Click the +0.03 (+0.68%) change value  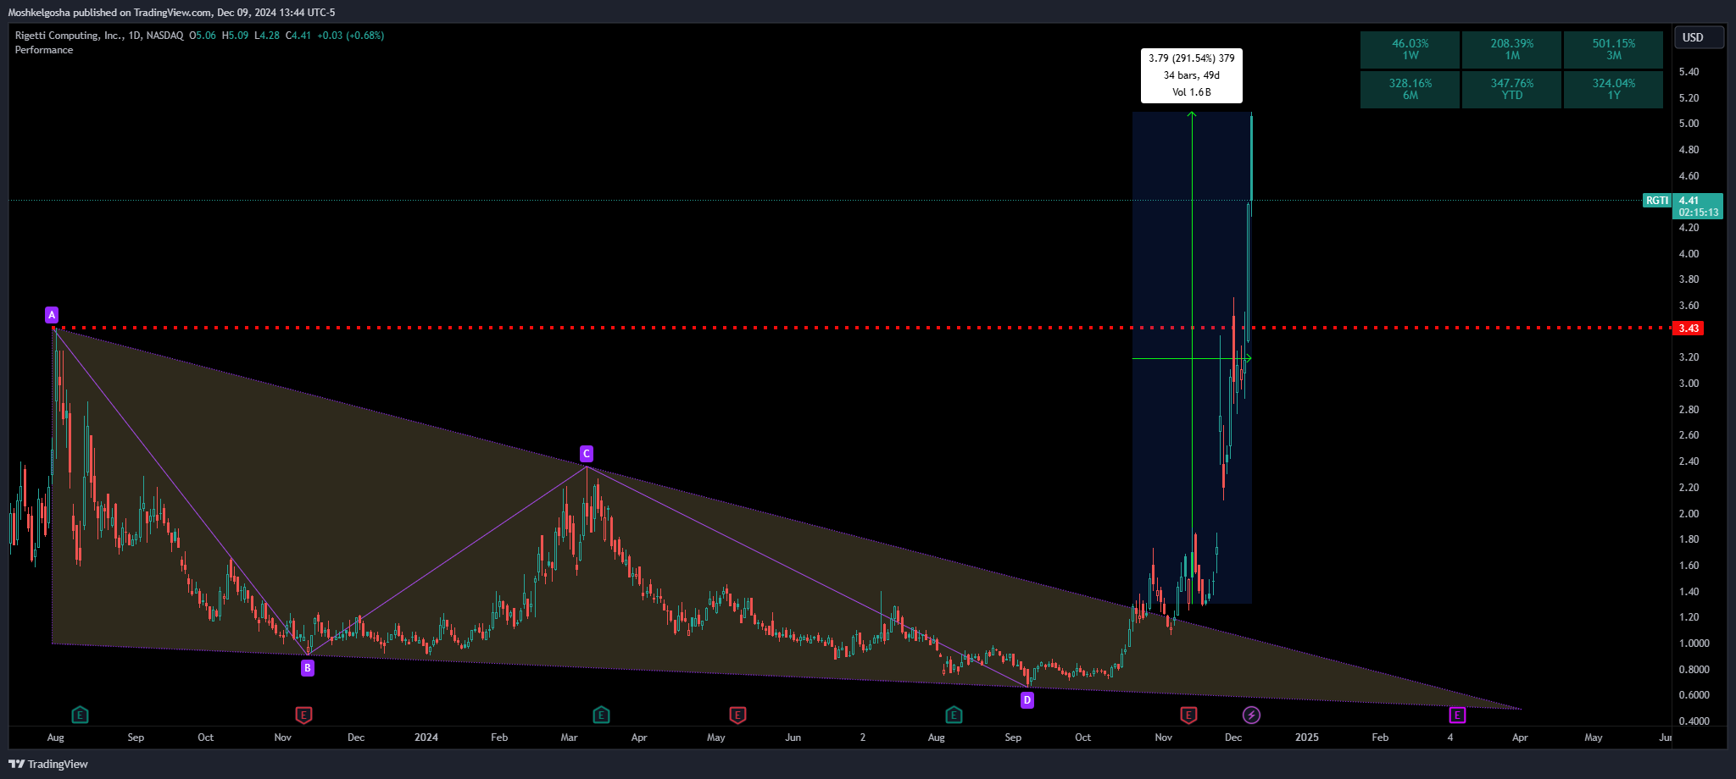[351, 36]
